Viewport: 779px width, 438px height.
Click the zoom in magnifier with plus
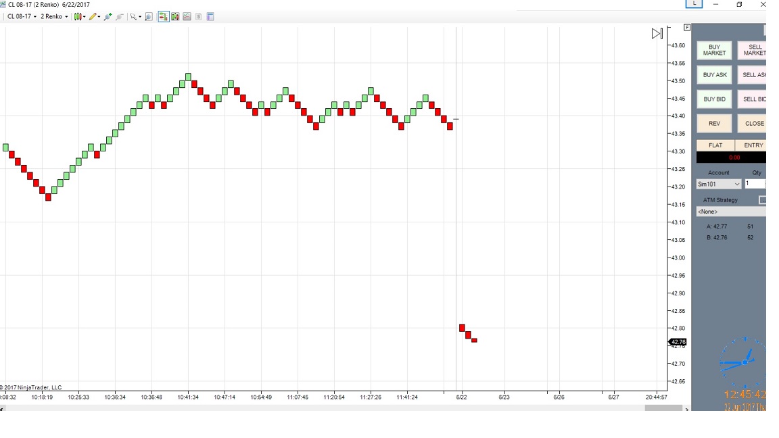click(x=108, y=16)
